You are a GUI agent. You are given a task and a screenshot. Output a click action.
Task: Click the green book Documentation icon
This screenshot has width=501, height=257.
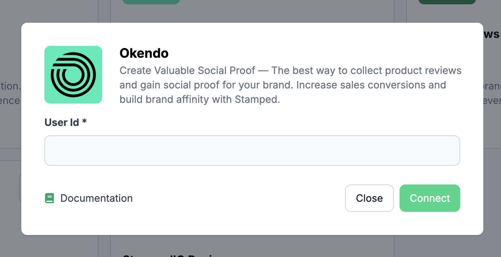coord(49,198)
